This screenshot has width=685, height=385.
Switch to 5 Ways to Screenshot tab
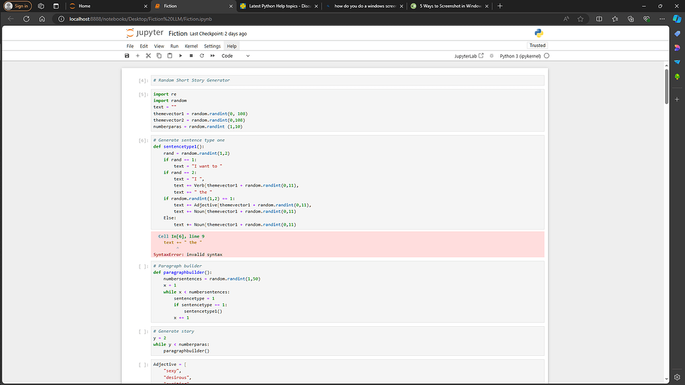click(450, 6)
